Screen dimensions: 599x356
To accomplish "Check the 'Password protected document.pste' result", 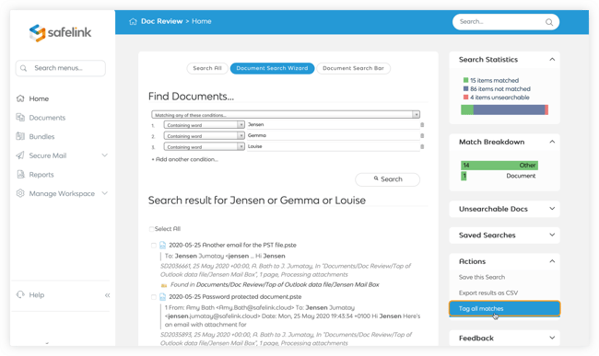I will [x=154, y=297].
